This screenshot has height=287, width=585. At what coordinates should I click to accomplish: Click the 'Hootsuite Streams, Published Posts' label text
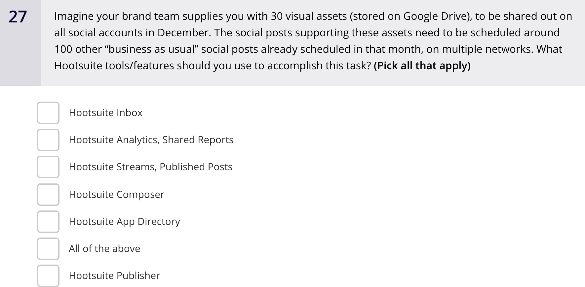coord(150,167)
